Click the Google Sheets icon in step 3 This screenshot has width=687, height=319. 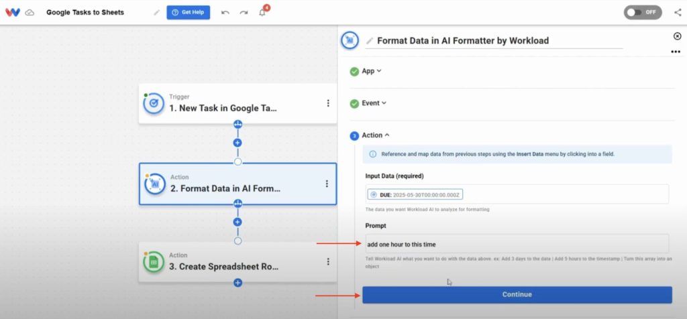(x=154, y=261)
